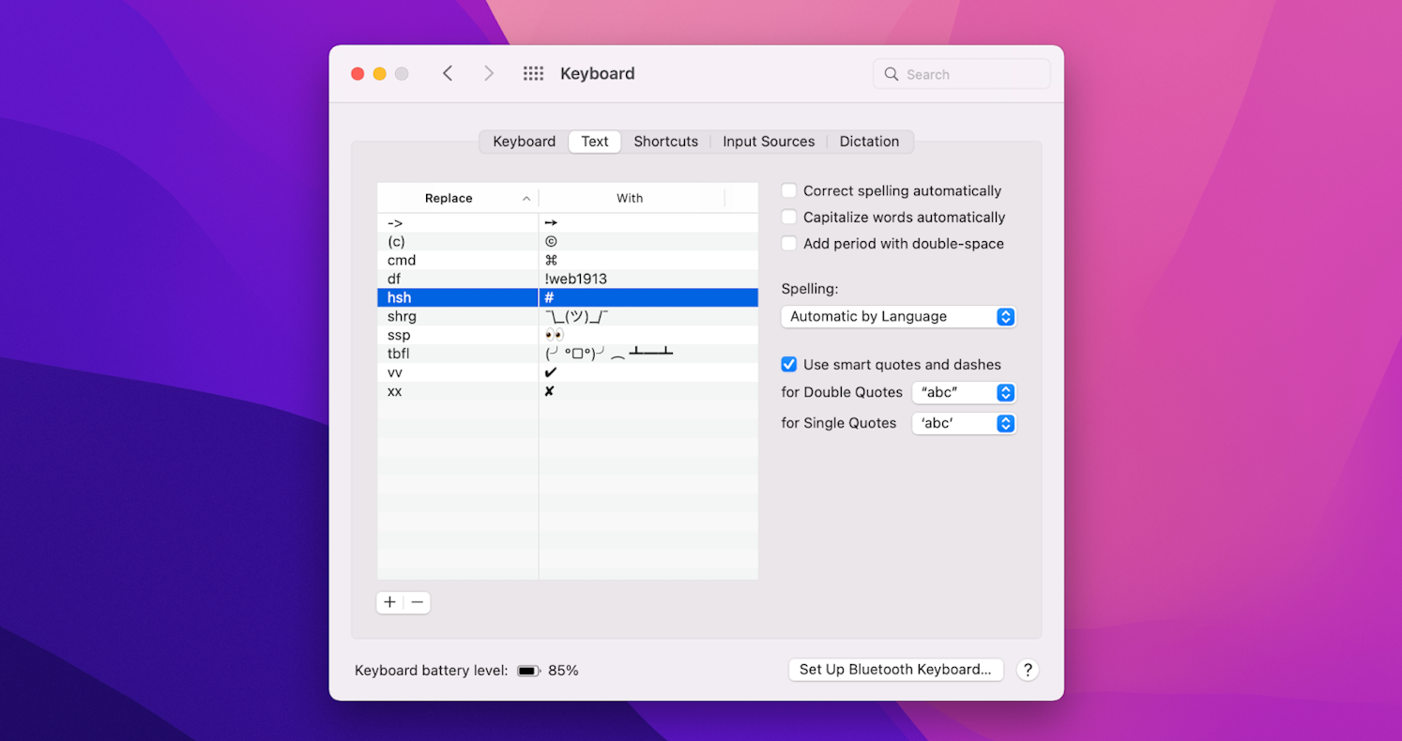The height and width of the screenshot is (741, 1402).
Task: Add a new text replacement with the plus button
Action: coord(389,602)
